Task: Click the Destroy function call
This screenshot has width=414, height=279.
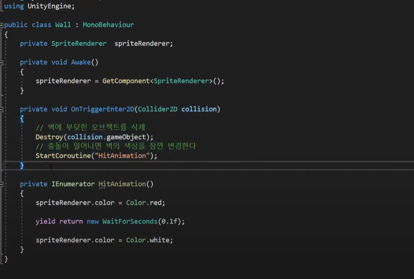Action: pyautogui.click(x=49, y=137)
